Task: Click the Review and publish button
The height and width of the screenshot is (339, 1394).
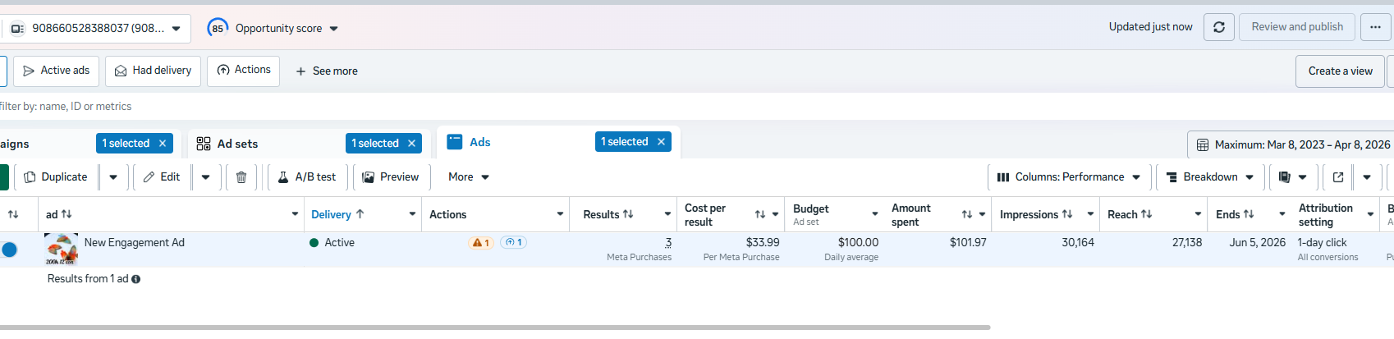Action: 1297,27
